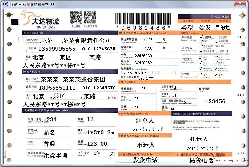This screenshot has width=249, height=167.
Task: Click recipient company 某某某股份集团
Action: coord(84,79)
